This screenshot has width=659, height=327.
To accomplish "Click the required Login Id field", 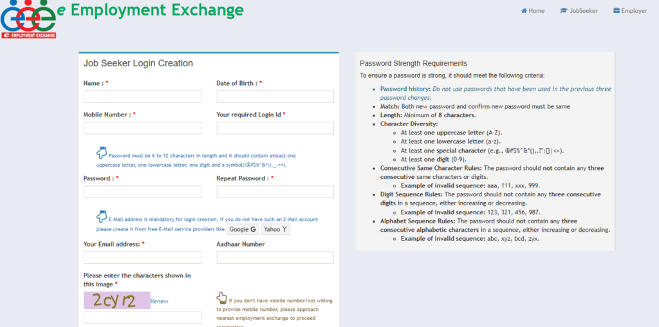I will [275, 128].
